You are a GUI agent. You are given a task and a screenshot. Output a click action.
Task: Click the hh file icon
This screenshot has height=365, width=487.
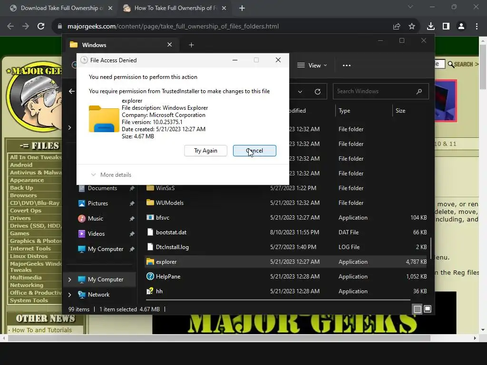[150, 291]
